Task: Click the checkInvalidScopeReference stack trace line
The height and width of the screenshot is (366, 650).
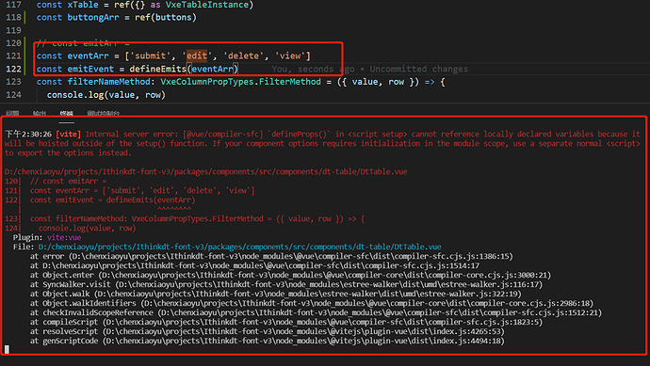Action: (316, 312)
